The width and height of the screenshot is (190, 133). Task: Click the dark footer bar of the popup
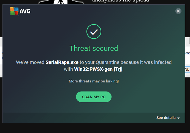tap(83, 118)
